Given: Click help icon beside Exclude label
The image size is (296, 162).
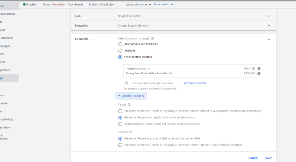Looking at the screenshot, I should click(131, 132).
